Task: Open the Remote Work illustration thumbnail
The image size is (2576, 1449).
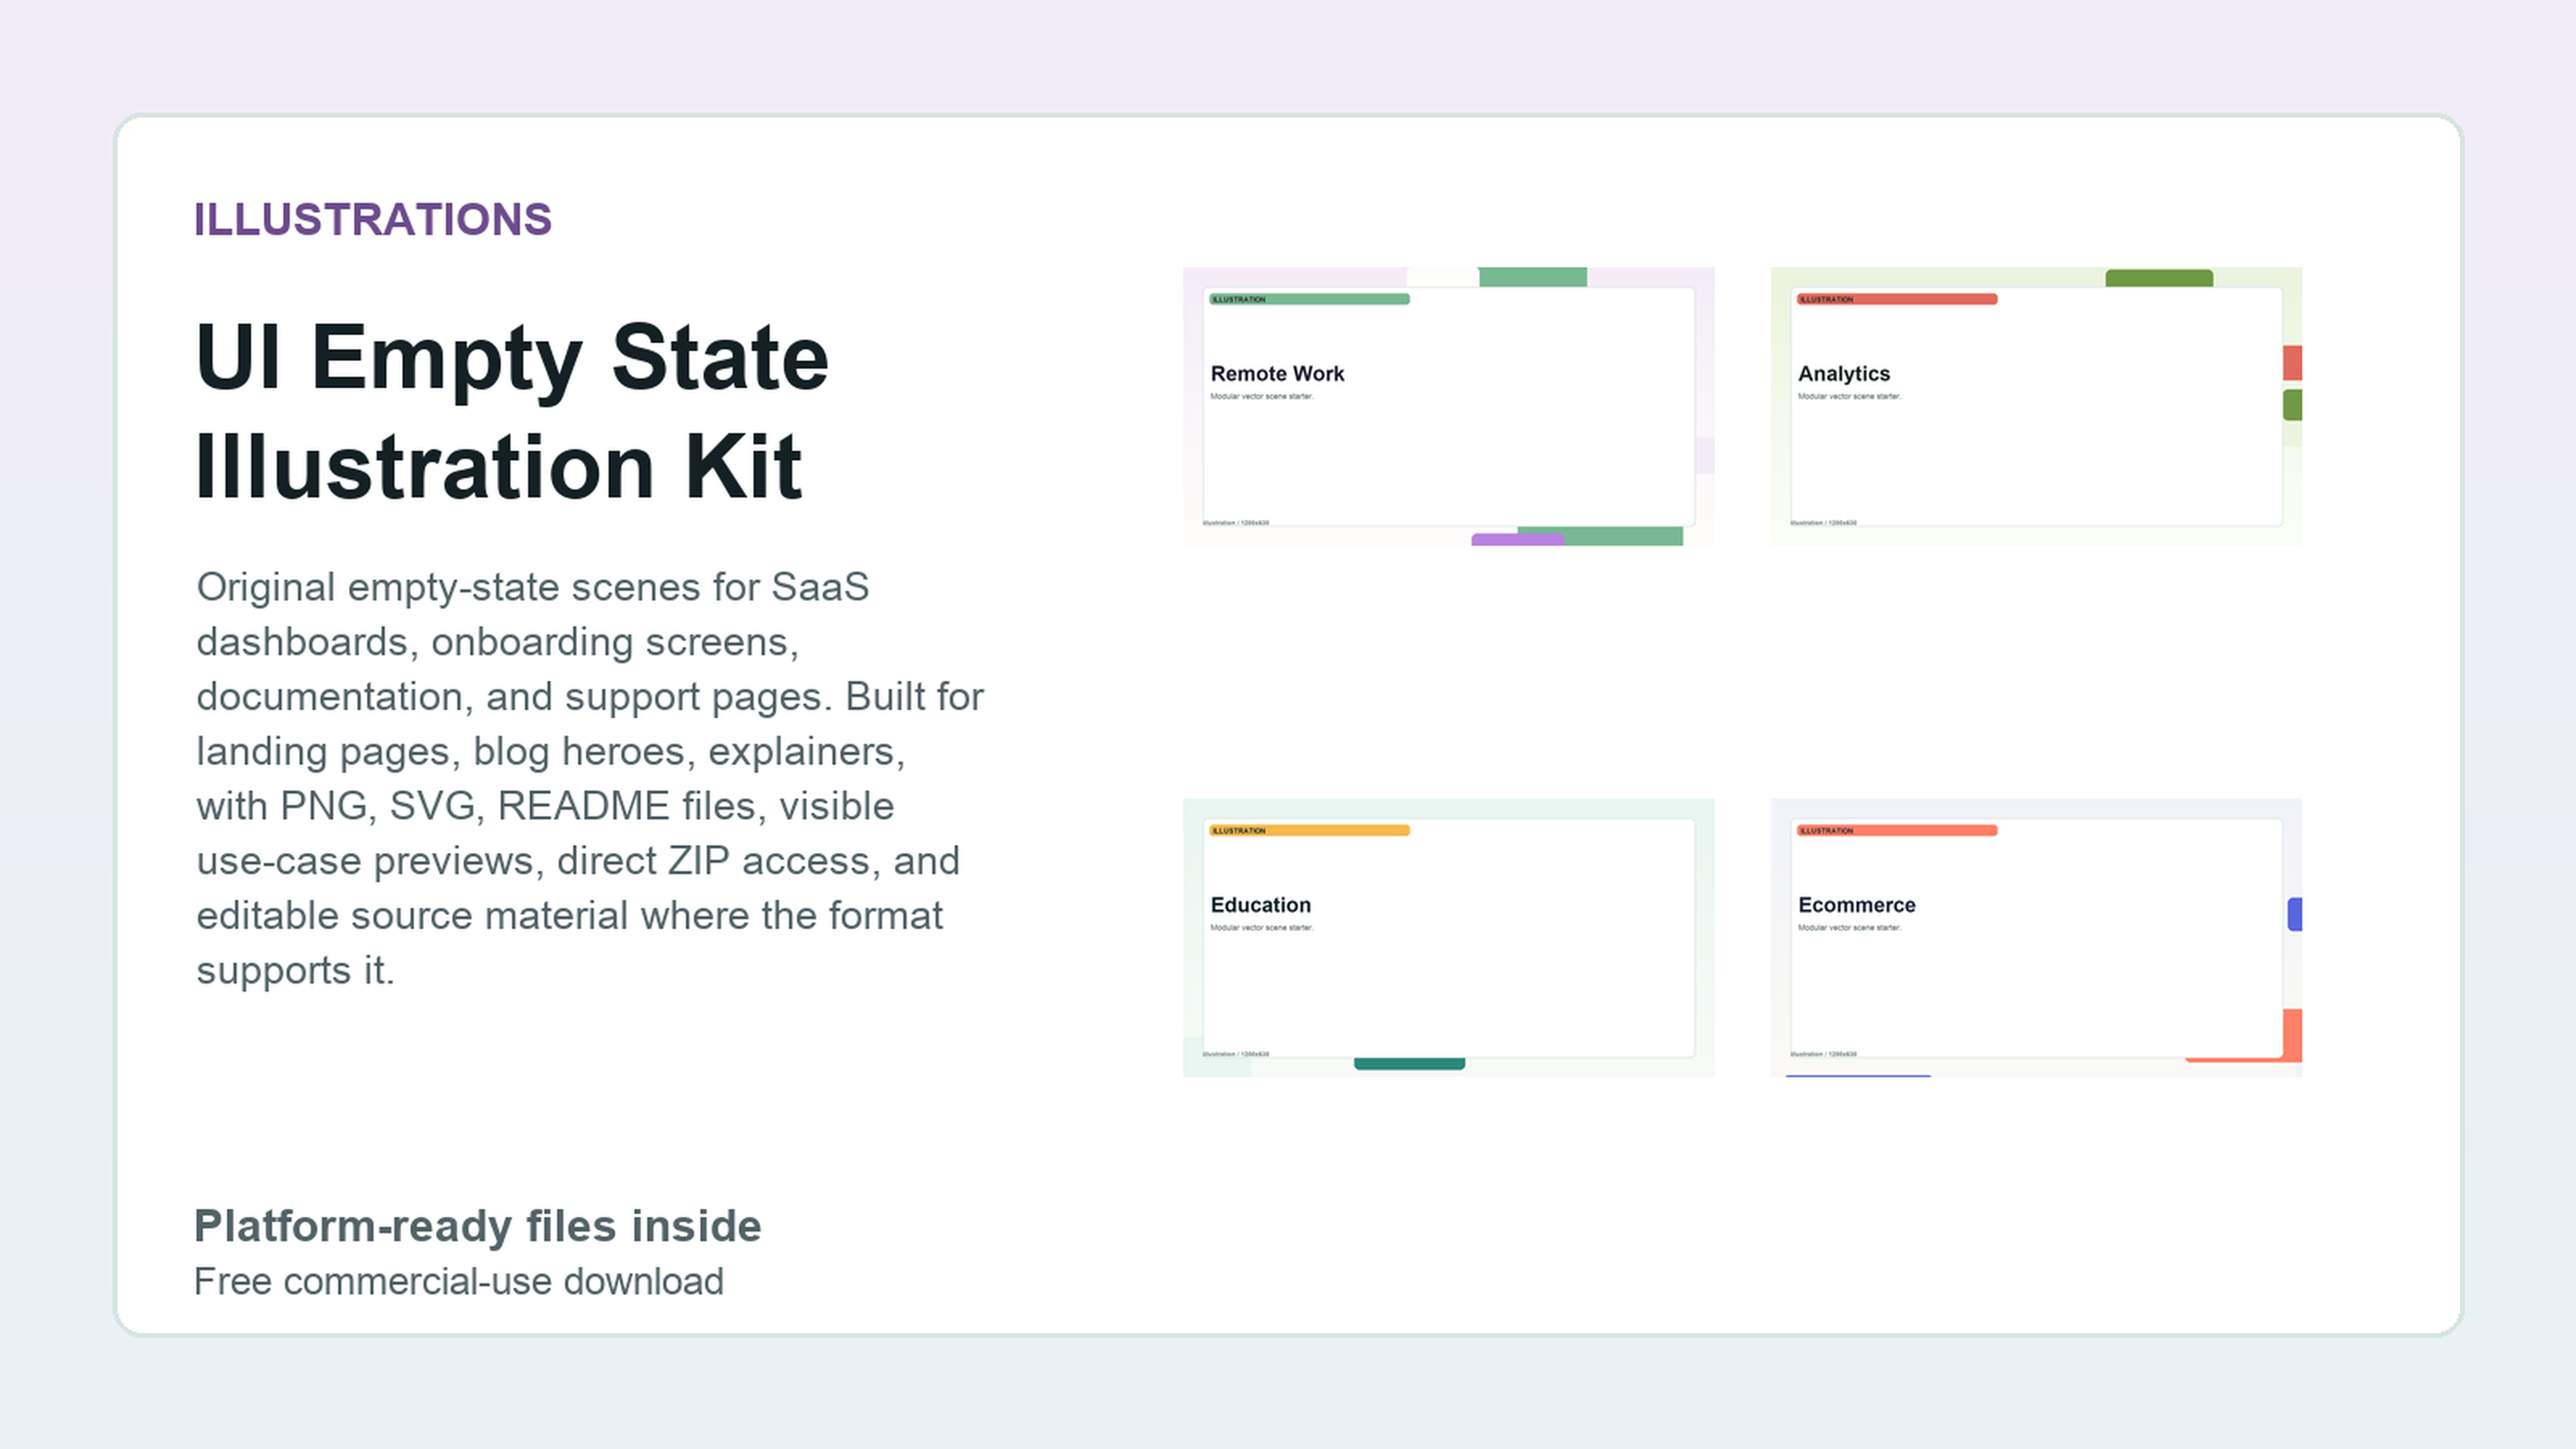Action: click(x=1448, y=406)
